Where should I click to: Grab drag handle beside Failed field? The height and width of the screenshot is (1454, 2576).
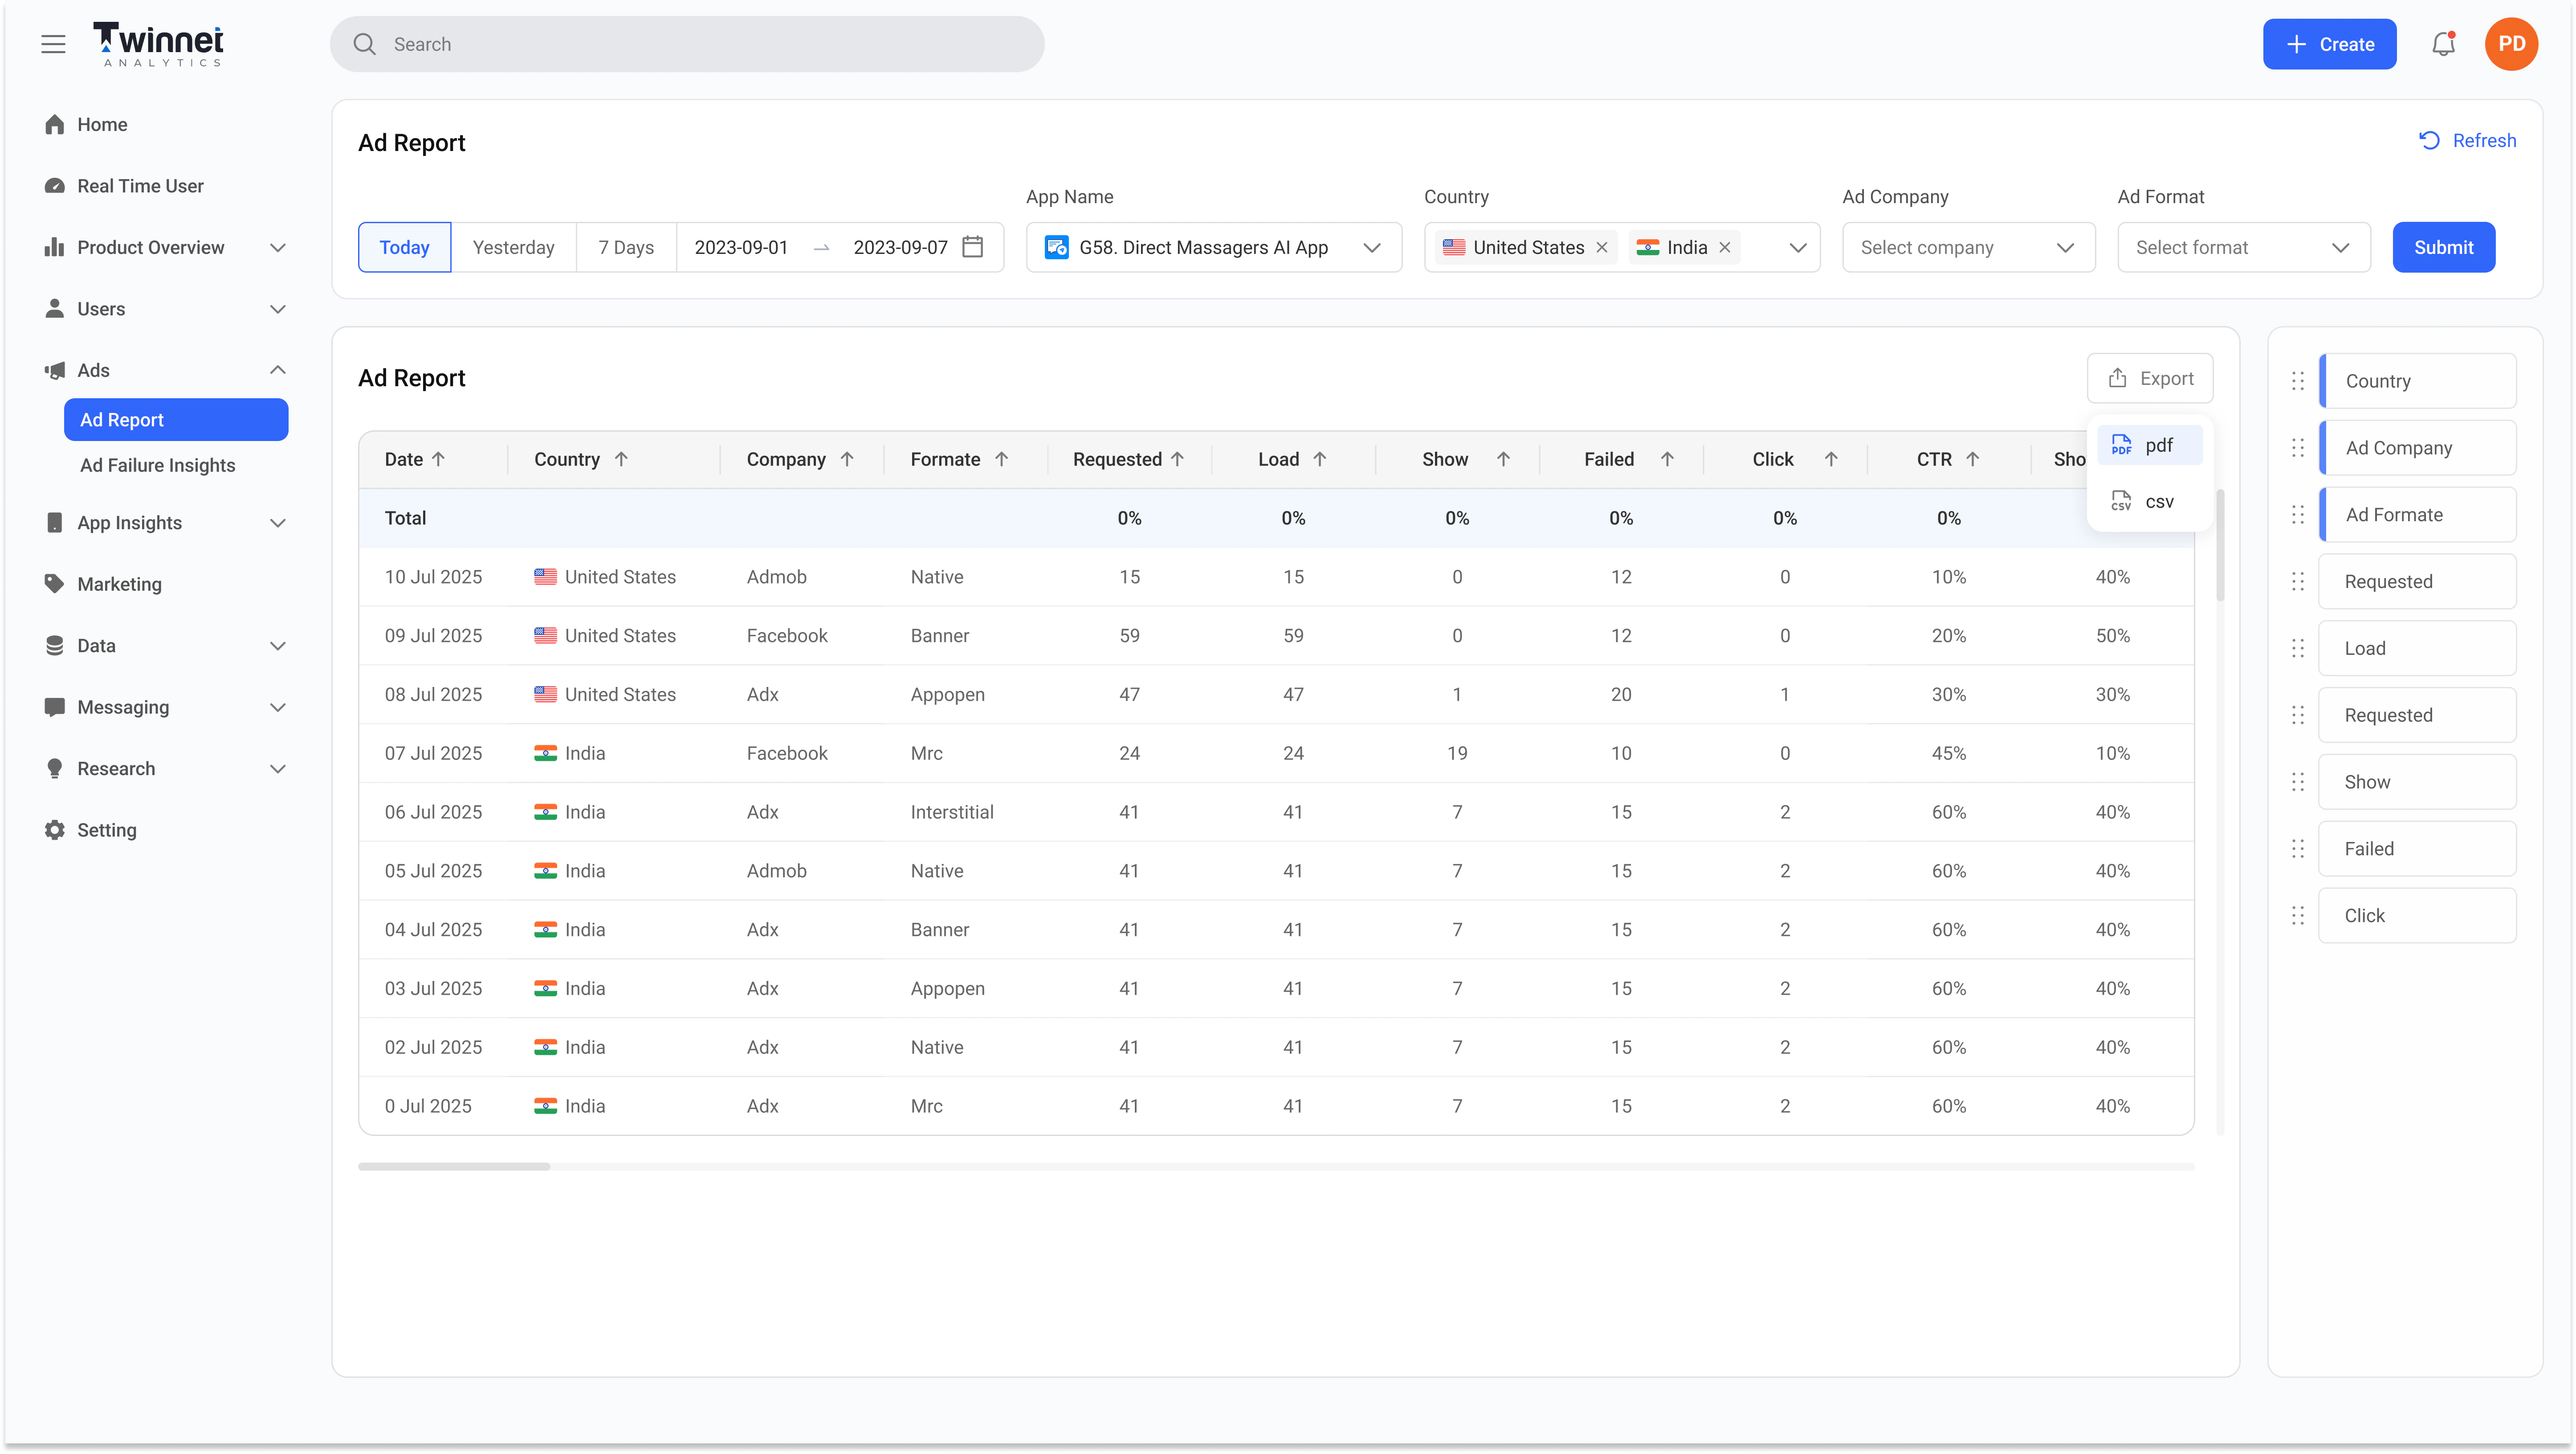[x=2298, y=849]
